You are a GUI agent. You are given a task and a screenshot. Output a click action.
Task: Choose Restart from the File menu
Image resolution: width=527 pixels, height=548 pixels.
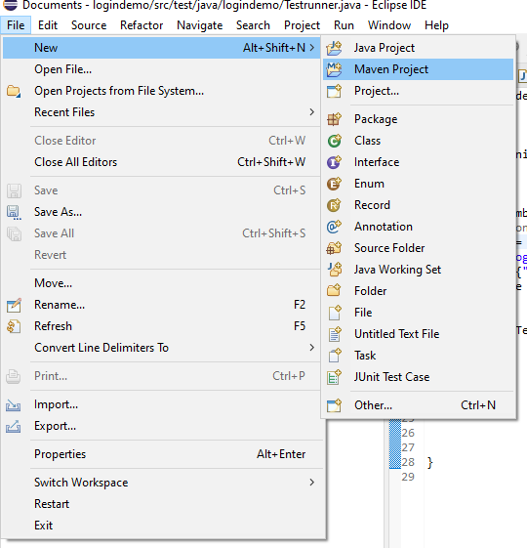click(161, 504)
